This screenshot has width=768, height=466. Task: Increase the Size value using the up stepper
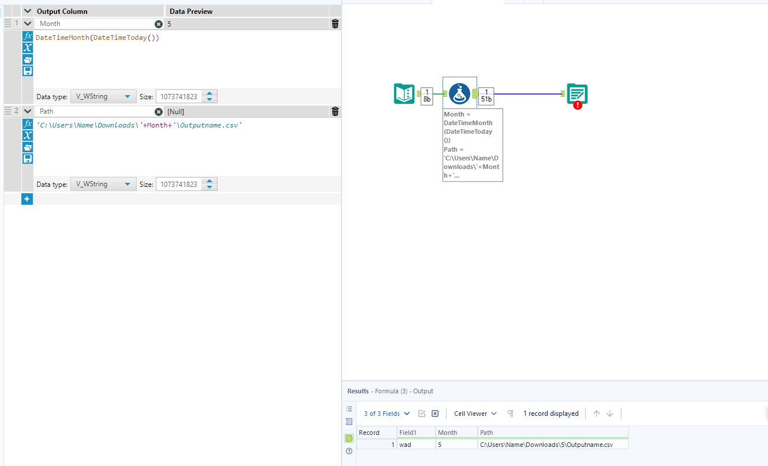click(x=209, y=93)
